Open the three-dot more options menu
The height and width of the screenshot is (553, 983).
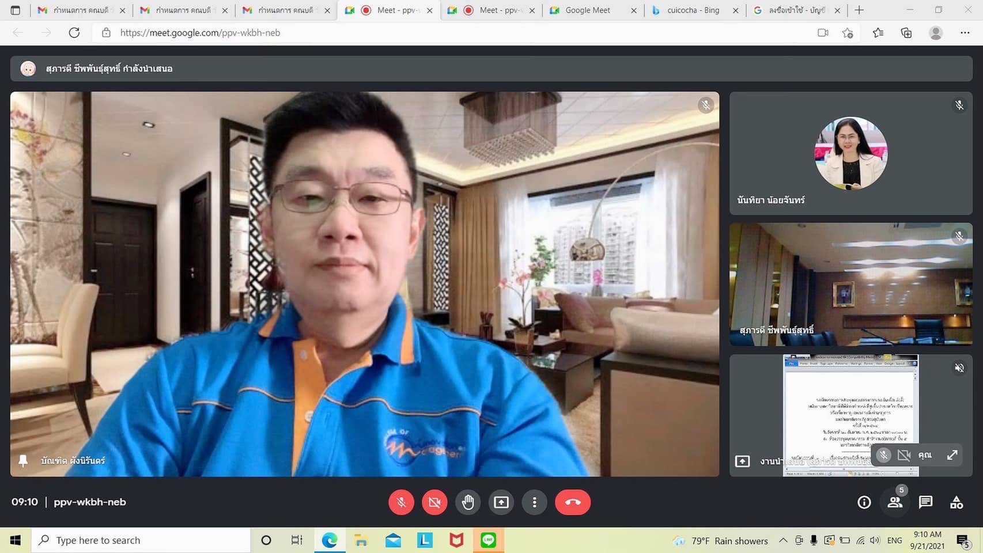click(535, 502)
